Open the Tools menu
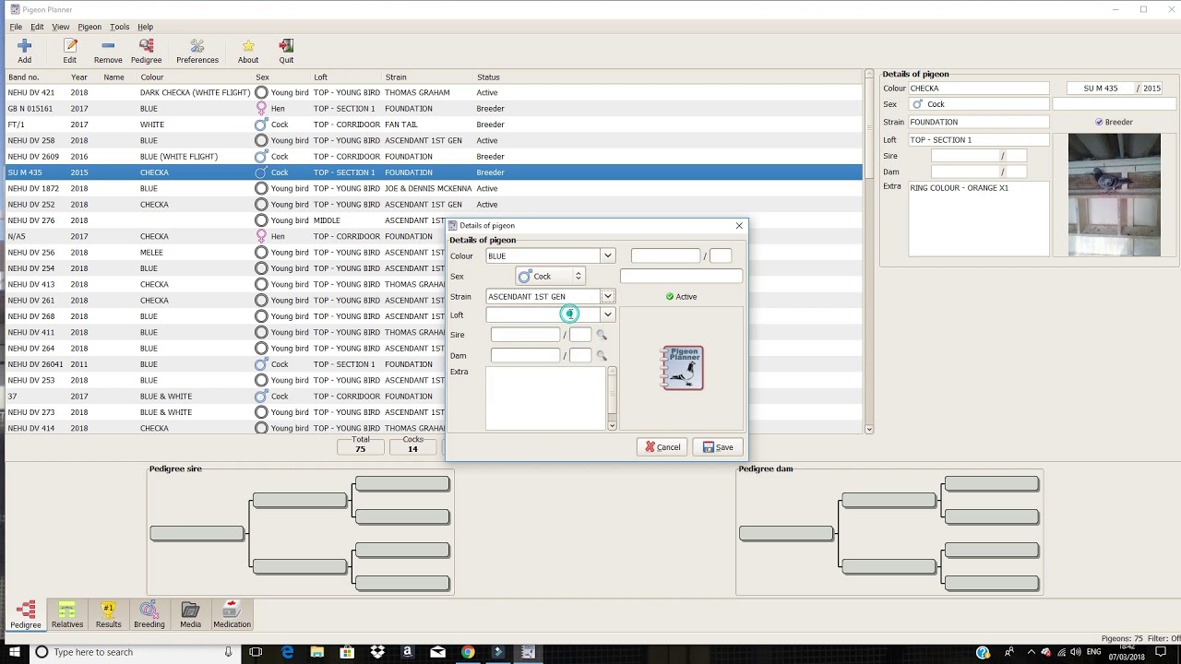Screen dimensions: 1181x664 pos(120,27)
